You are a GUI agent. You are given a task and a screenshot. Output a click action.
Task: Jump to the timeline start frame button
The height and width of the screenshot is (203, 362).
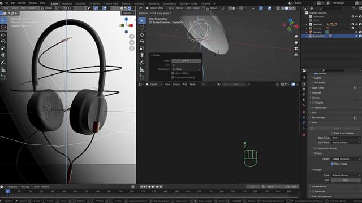tap(141, 187)
